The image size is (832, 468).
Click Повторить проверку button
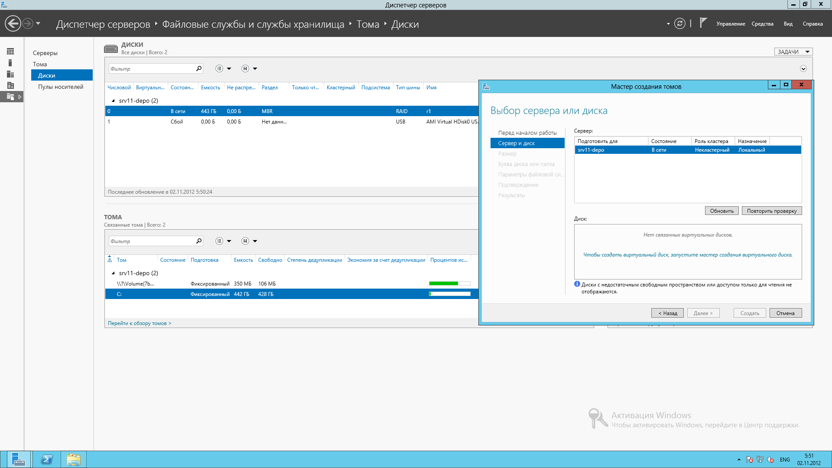point(772,211)
